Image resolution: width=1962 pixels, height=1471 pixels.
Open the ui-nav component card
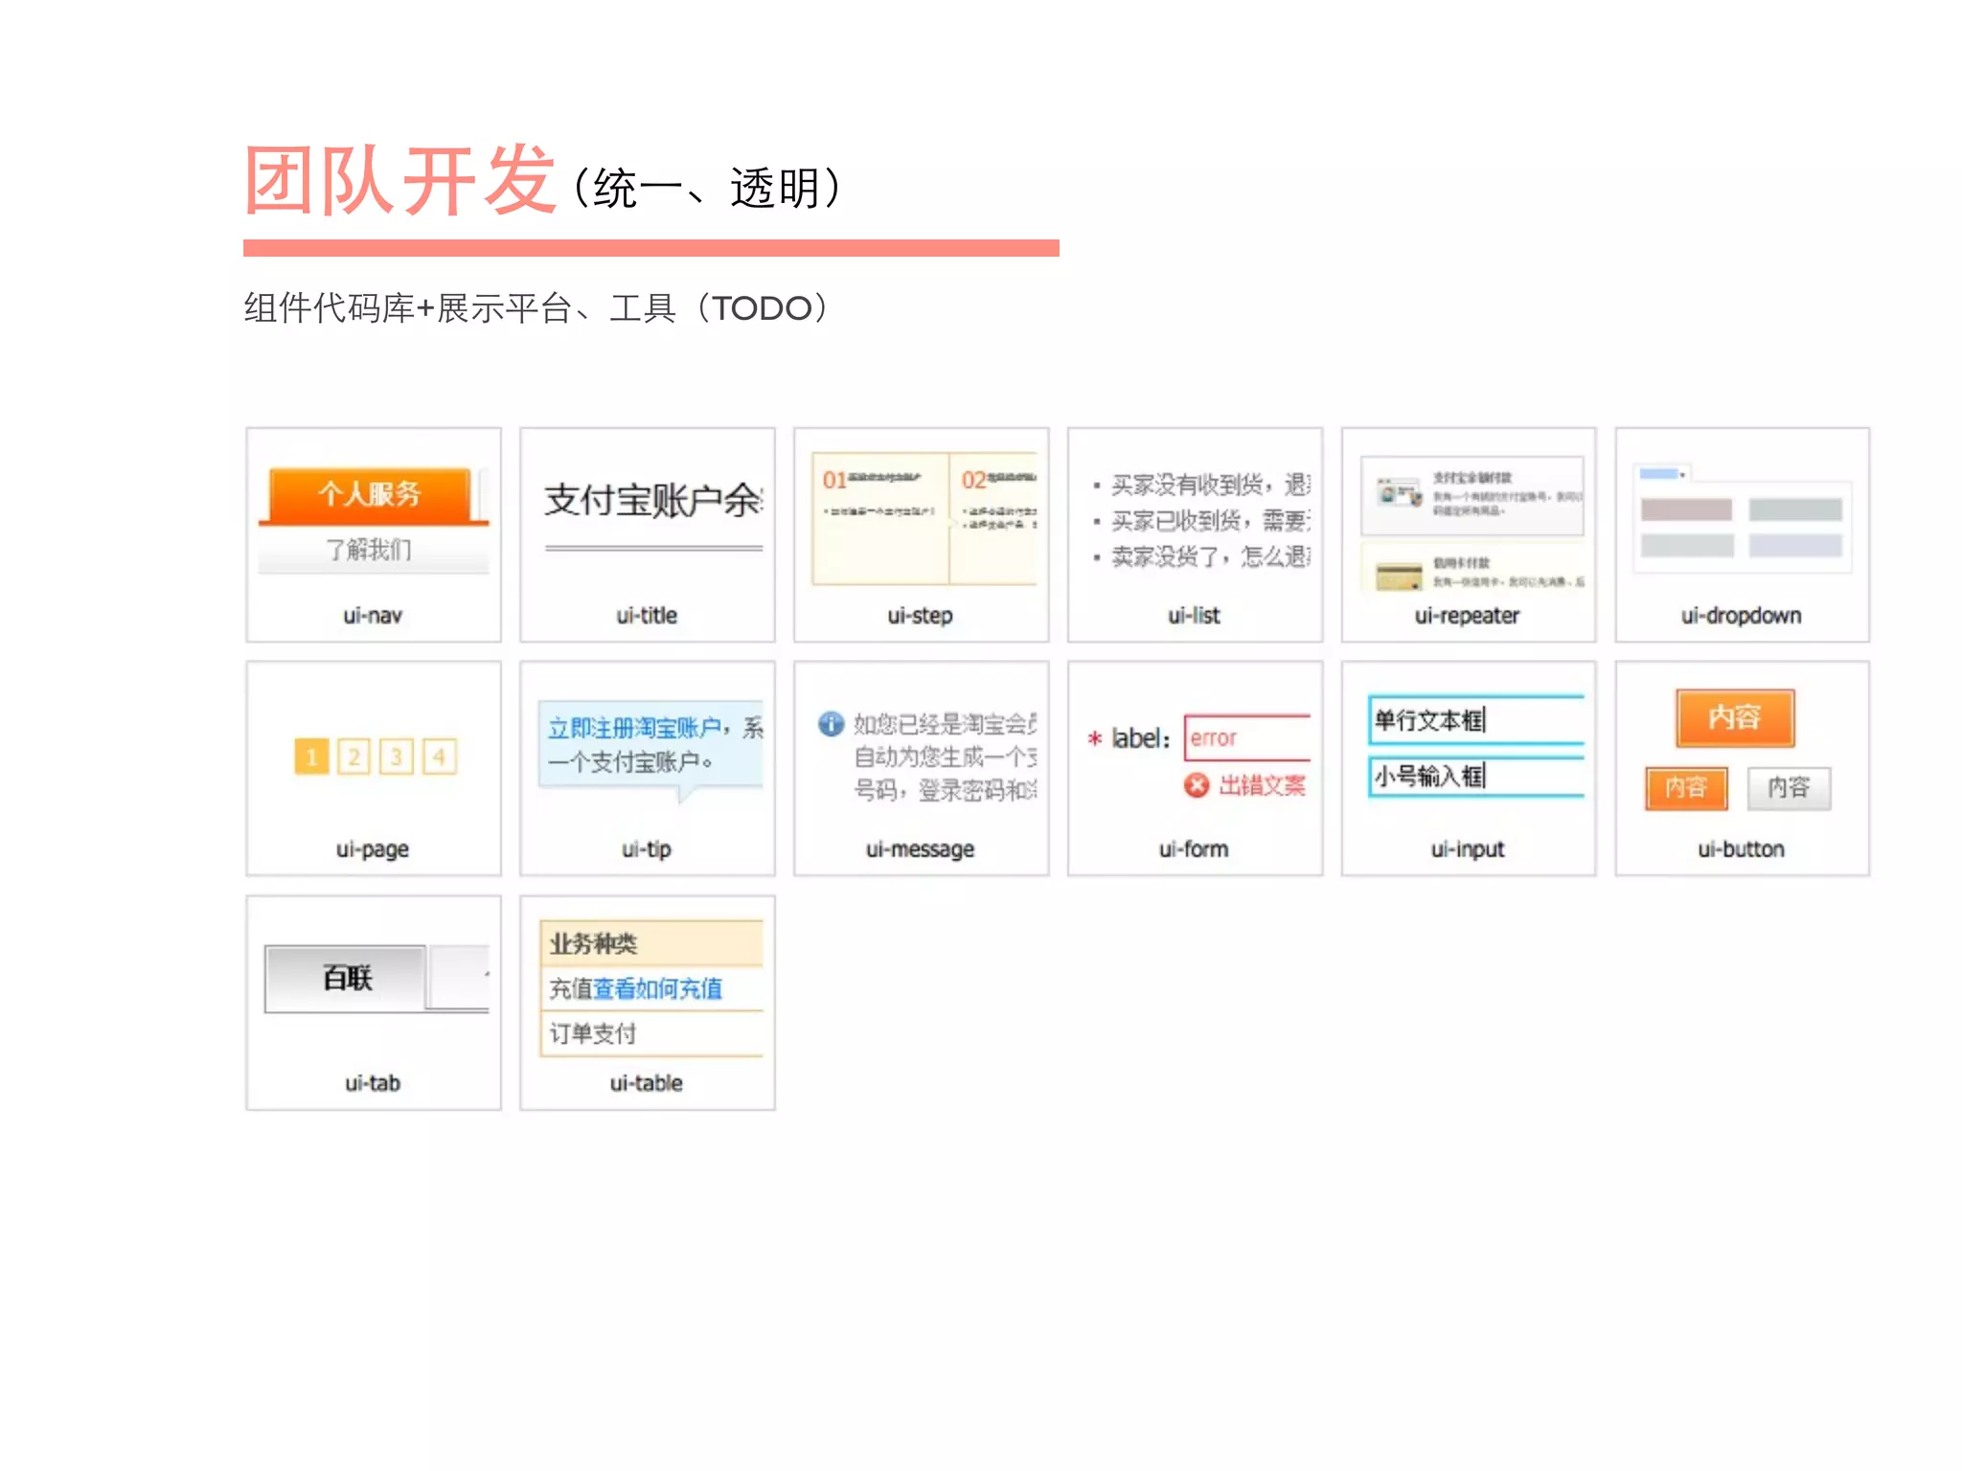coord(373,534)
